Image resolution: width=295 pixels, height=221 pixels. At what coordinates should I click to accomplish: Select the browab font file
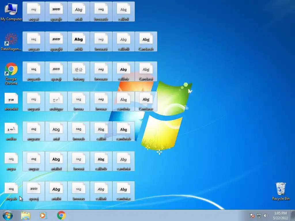79,131
